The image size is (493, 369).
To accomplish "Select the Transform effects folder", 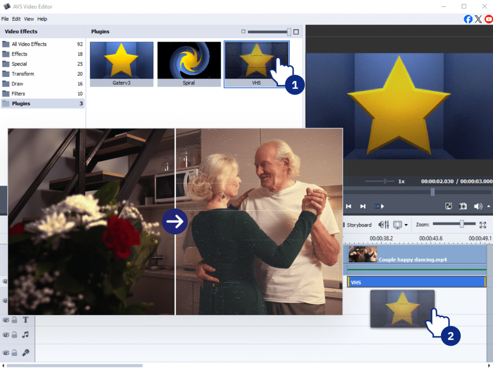I will pyautogui.click(x=23, y=74).
